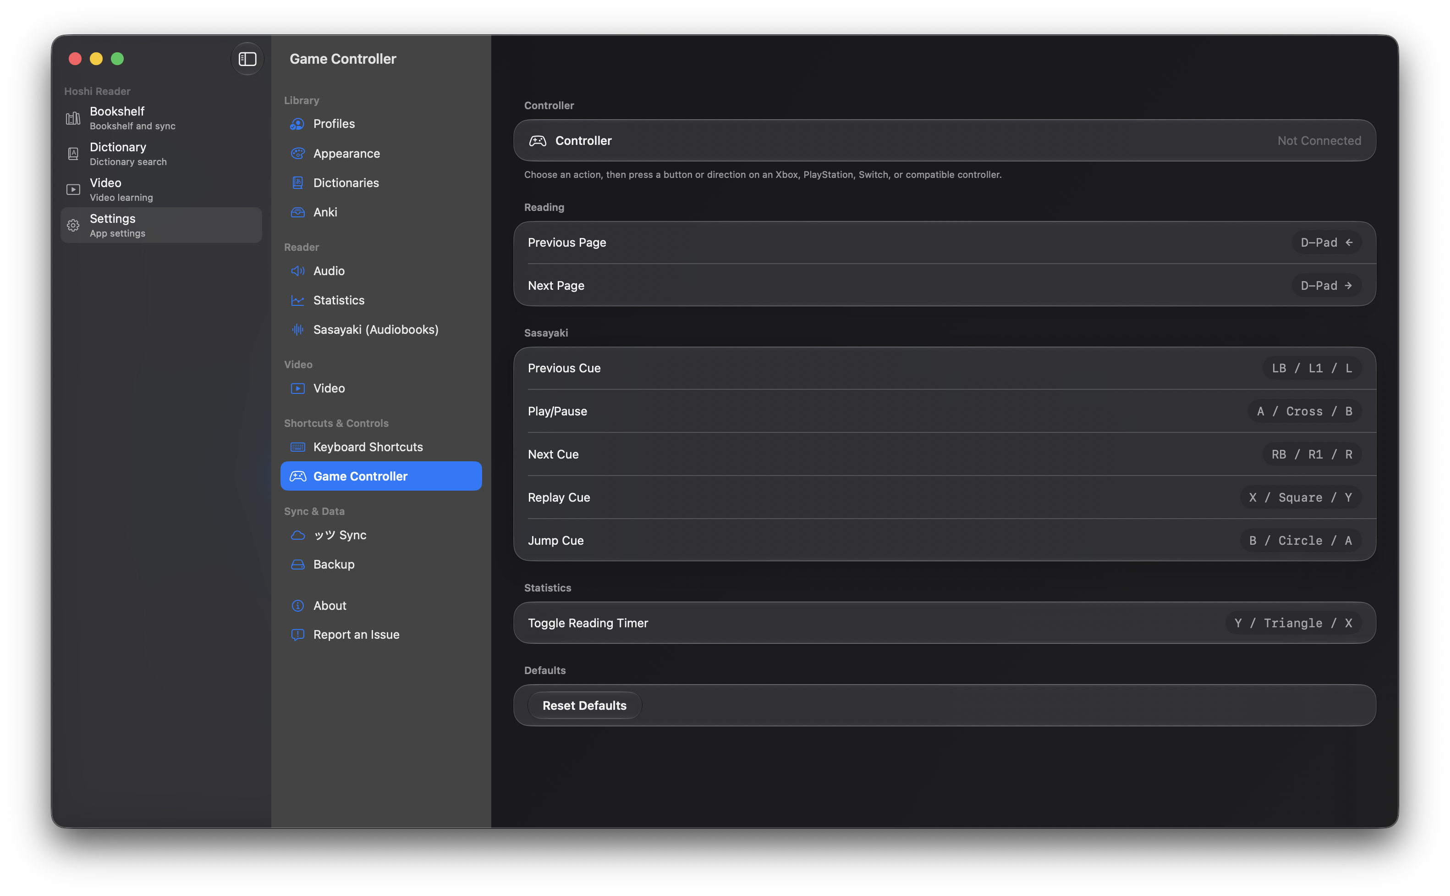This screenshot has width=1450, height=896.
Task: Open the Video item under Video section
Action: (381, 388)
